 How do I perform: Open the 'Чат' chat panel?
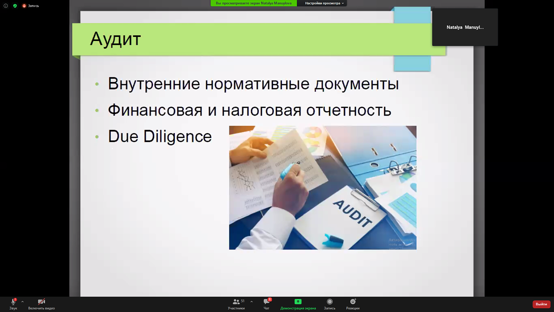pos(267,304)
